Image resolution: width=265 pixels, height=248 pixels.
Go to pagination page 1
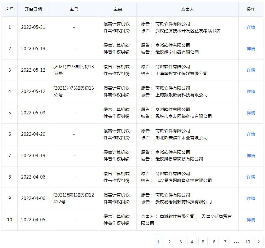pyautogui.click(x=158, y=241)
